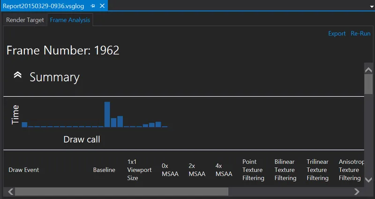Switch to the Render Target tab

click(25, 20)
